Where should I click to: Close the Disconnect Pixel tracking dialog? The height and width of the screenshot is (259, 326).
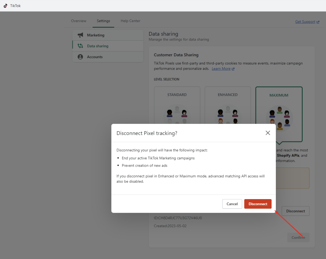pyautogui.click(x=268, y=133)
